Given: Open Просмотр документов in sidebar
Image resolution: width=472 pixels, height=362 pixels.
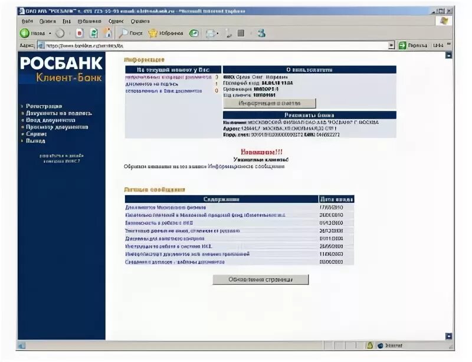Looking at the screenshot, I should tap(57, 127).
